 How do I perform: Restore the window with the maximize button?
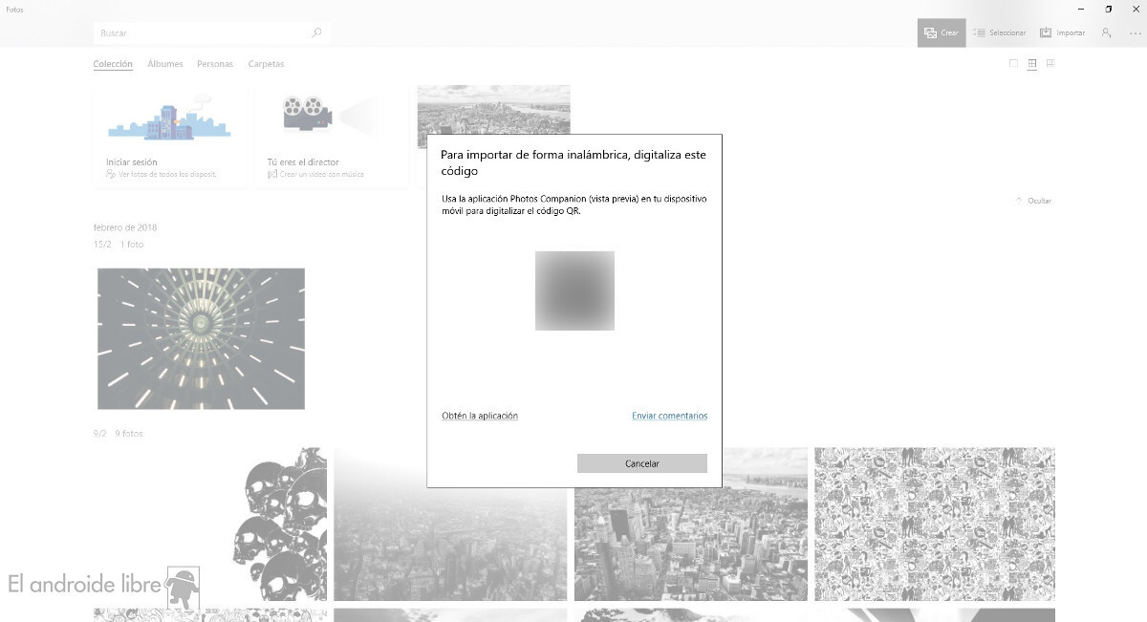tap(1109, 9)
